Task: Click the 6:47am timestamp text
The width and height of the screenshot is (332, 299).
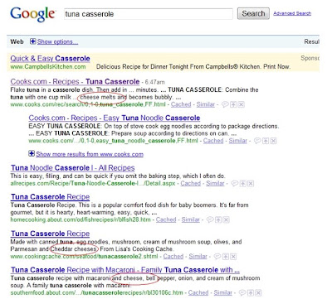Action: click(155, 82)
